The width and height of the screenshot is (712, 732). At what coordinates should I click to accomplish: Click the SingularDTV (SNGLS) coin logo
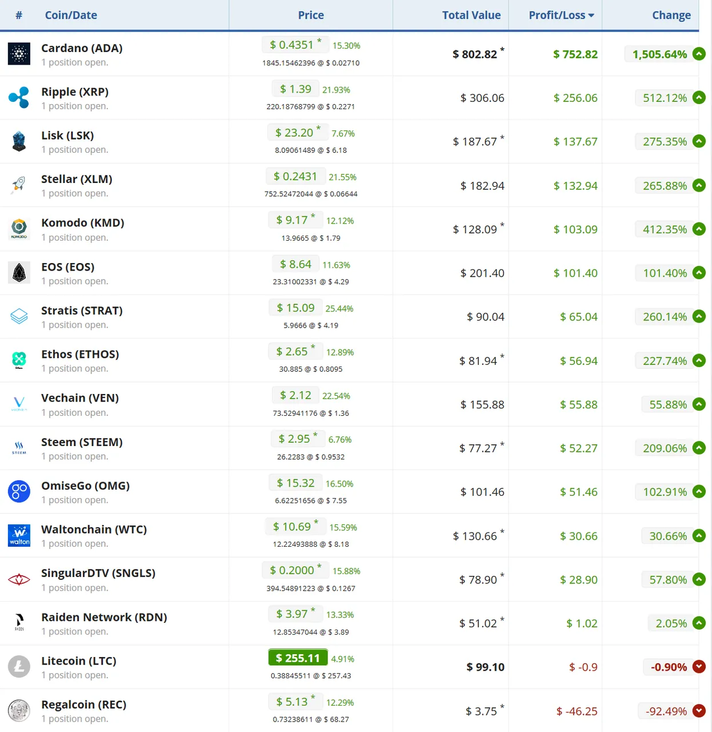pos(19,579)
